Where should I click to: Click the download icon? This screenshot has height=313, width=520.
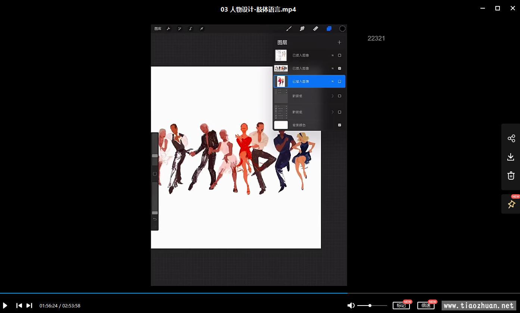[511, 157]
